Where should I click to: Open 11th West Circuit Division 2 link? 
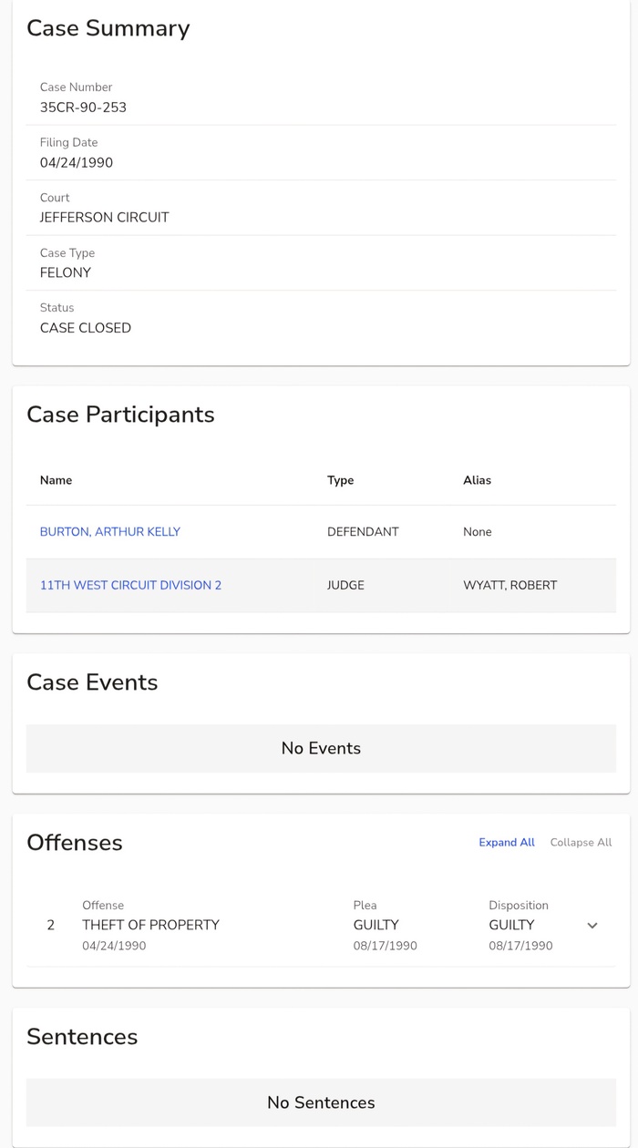[130, 585]
